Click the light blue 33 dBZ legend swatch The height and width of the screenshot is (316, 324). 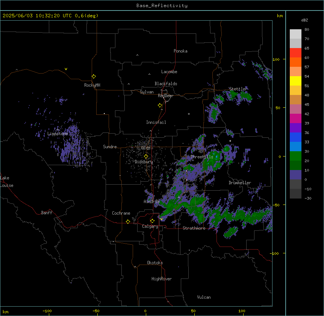295,146
